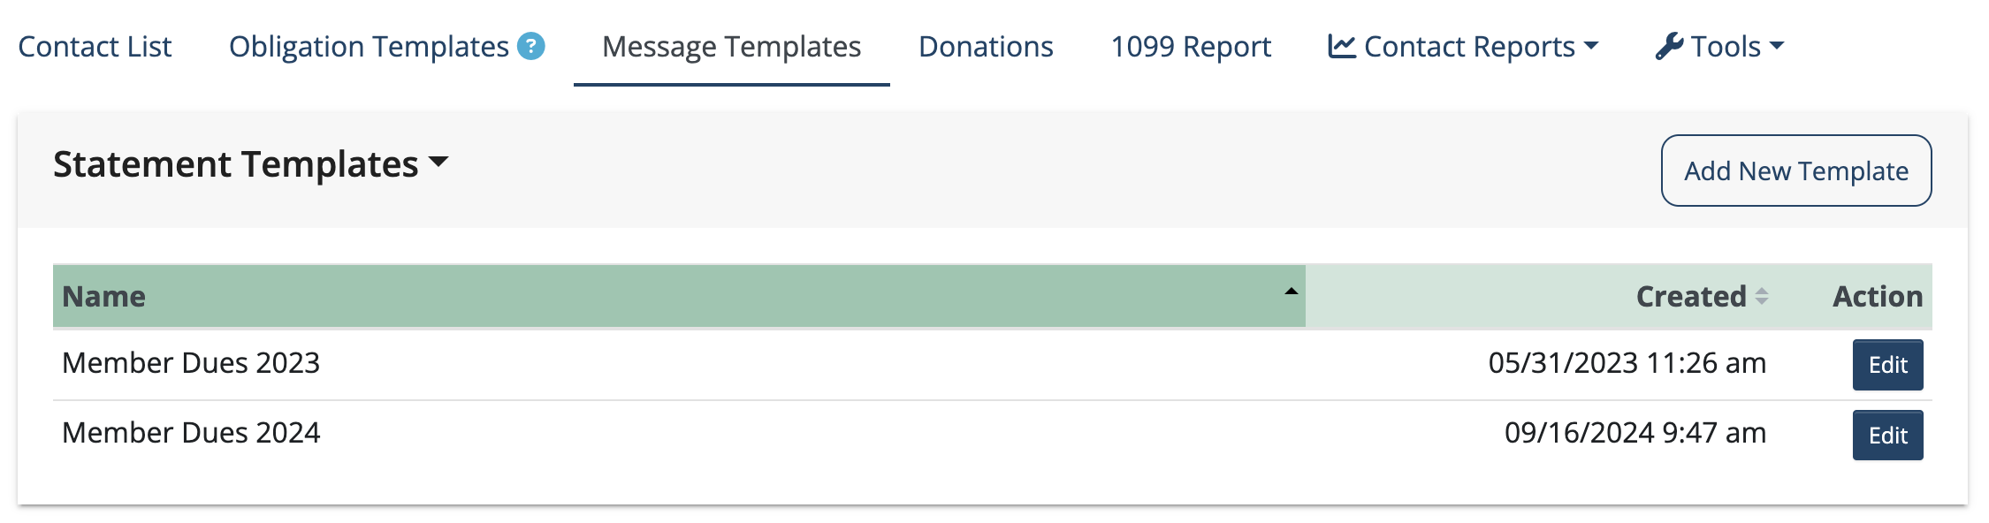The width and height of the screenshot is (1989, 523).
Task: Click the Created column sort arrows
Action: point(1761,296)
